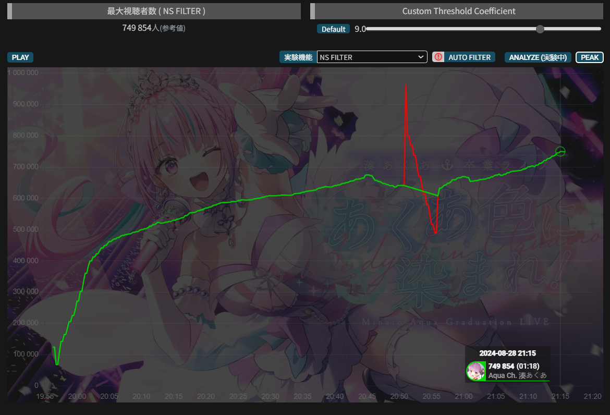Click the 100 000 y-axis label
The width and height of the screenshot is (610, 415).
click(26, 354)
